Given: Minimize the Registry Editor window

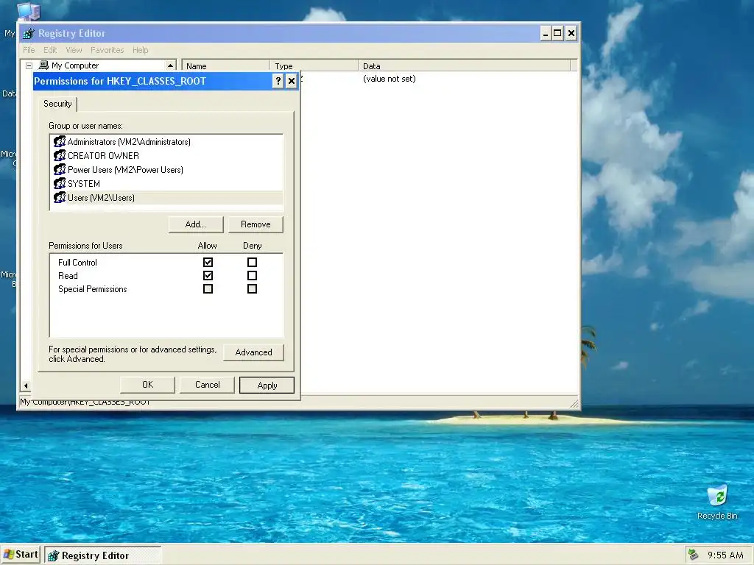Looking at the screenshot, I should coord(546,33).
